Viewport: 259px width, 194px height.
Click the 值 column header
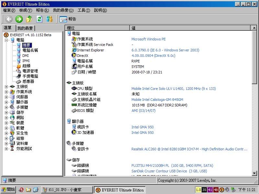tap(190, 28)
